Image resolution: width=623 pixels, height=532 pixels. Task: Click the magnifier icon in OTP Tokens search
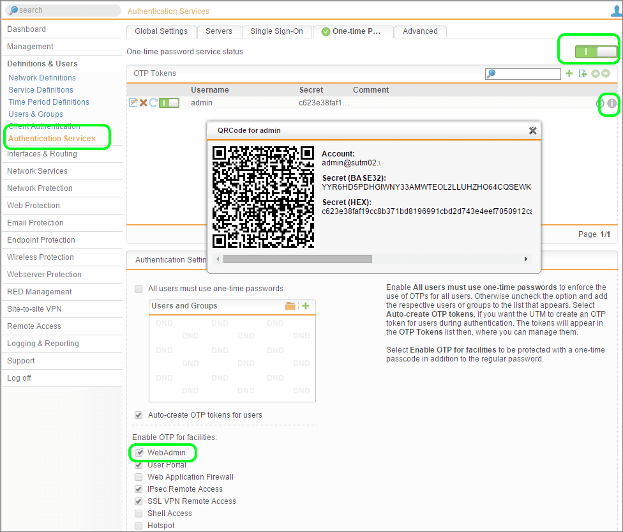coord(491,73)
